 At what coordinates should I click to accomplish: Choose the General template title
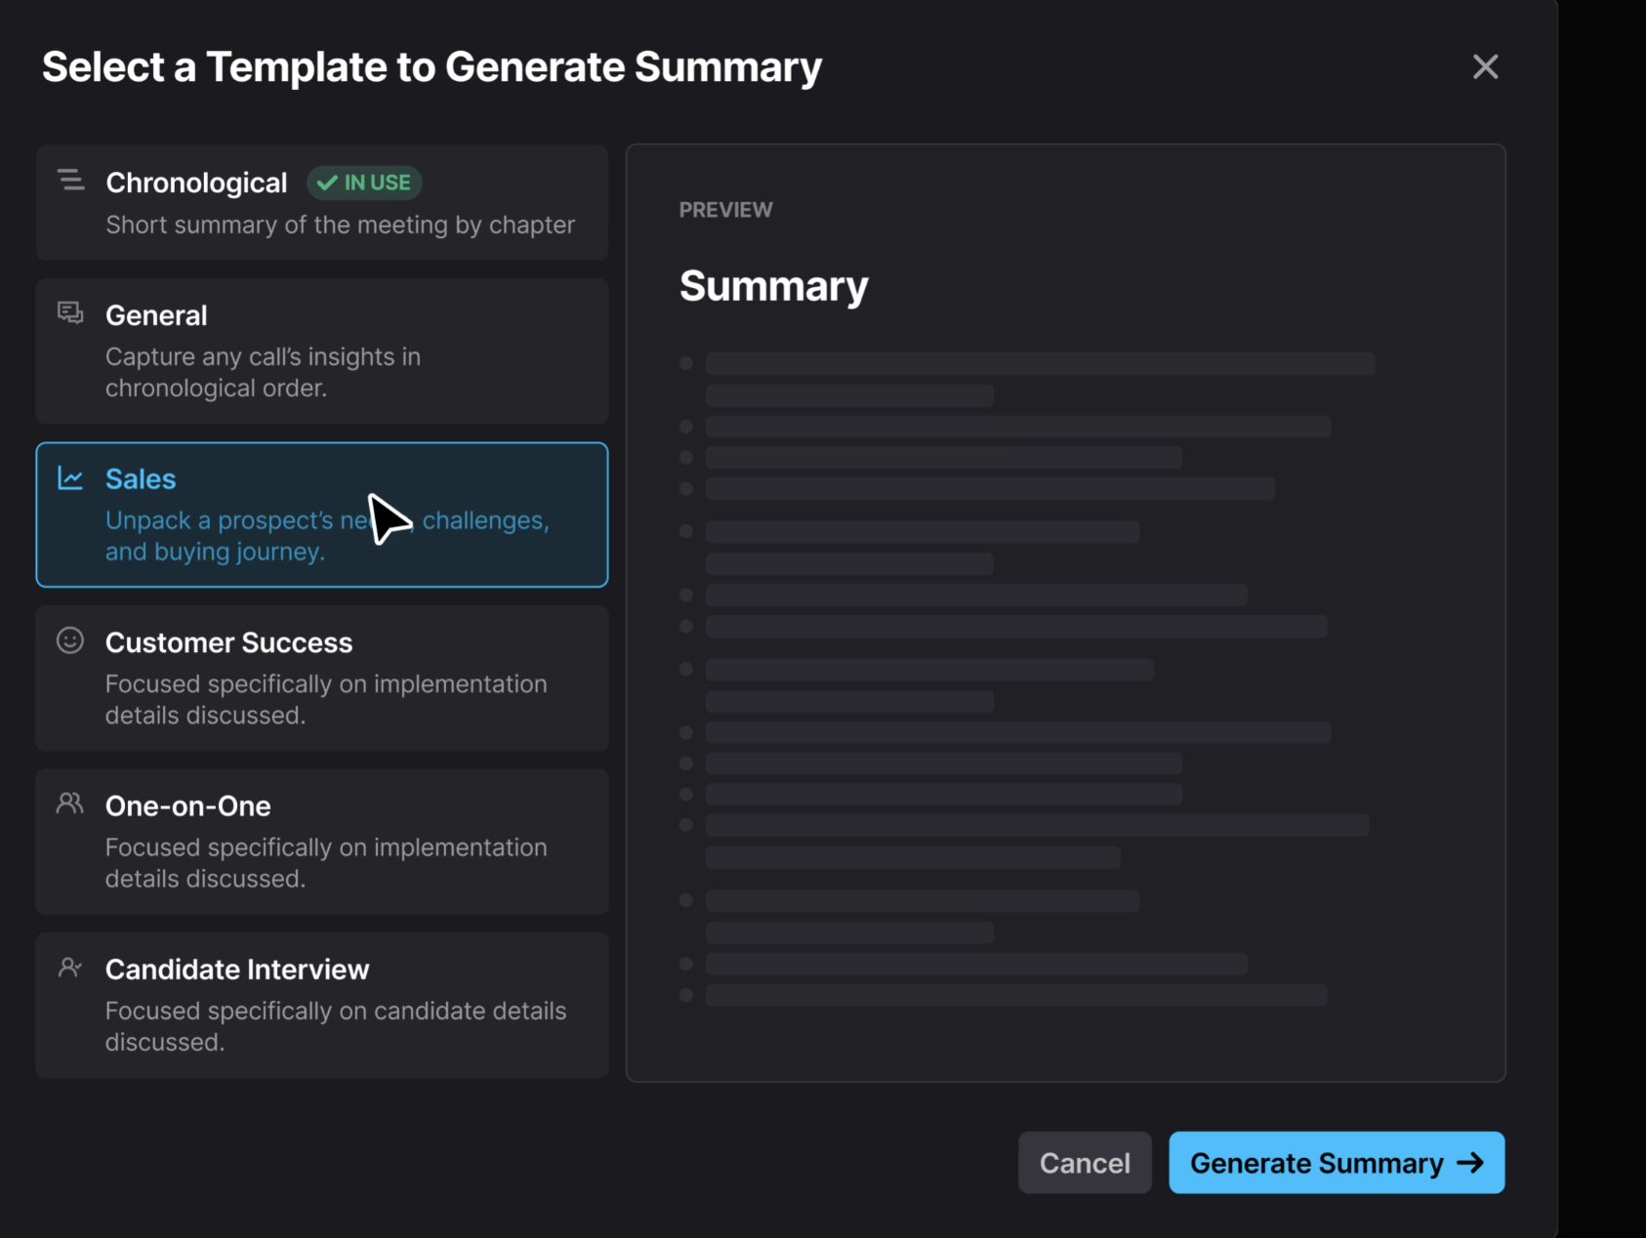click(156, 315)
